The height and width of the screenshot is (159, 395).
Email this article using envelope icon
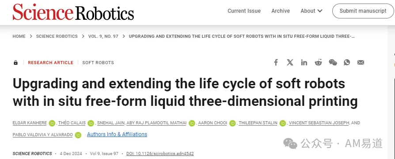click(x=361, y=62)
